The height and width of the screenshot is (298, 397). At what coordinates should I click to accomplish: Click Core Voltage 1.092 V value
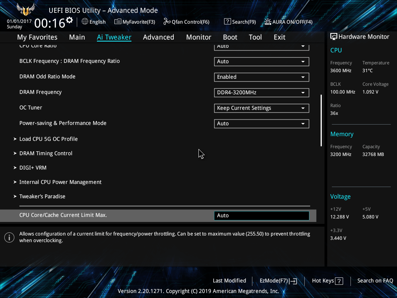pyautogui.click(x=370, y=92)
